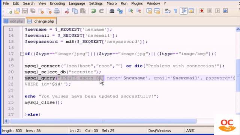Screen dimensions: 240x135
Task: Click "$newpassword" variable on line 15
Action: (41, 42)
